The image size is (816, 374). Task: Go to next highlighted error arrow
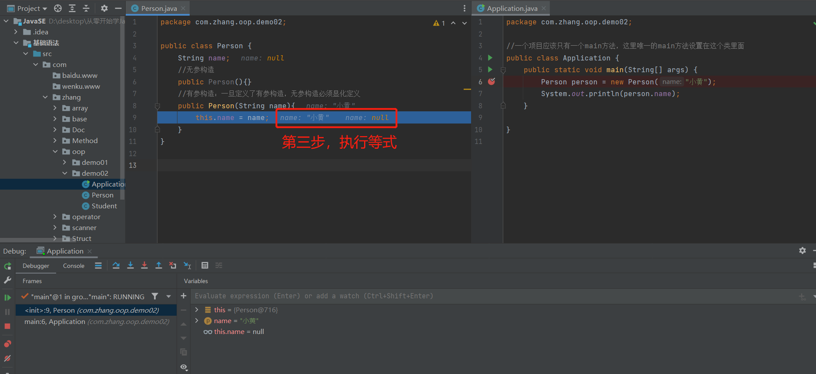(465, 23)
